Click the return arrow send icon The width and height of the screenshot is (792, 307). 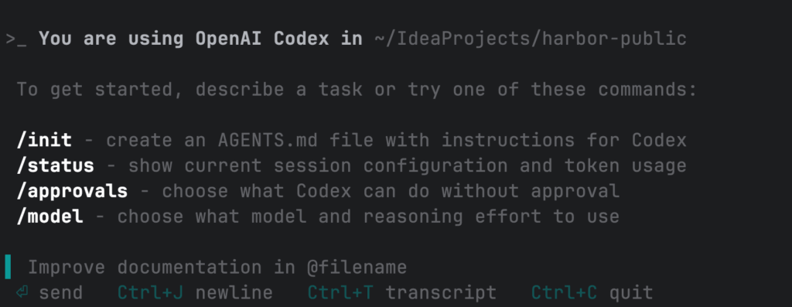[x=22, y=292]
